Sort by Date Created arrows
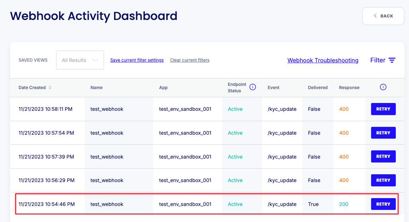This screenshot has height=222, width=409. coord(50,88)
